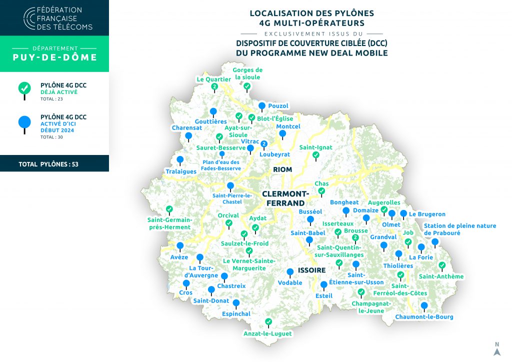Screen dimensions: 512x362
Task: Click the Le Brugeron blue pin
Action: [x=403, y=214]
